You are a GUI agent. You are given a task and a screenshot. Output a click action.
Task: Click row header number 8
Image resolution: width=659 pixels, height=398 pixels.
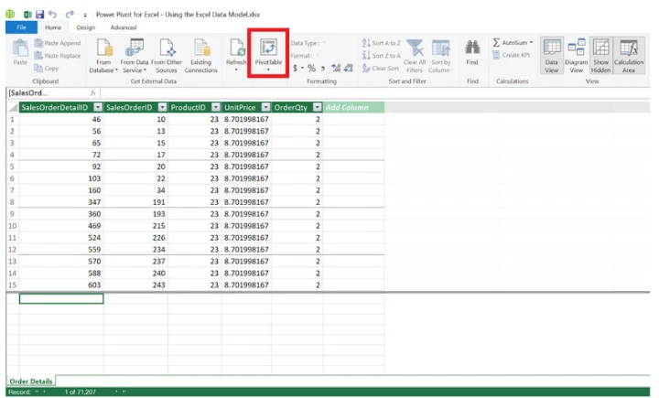coord(12,202)
